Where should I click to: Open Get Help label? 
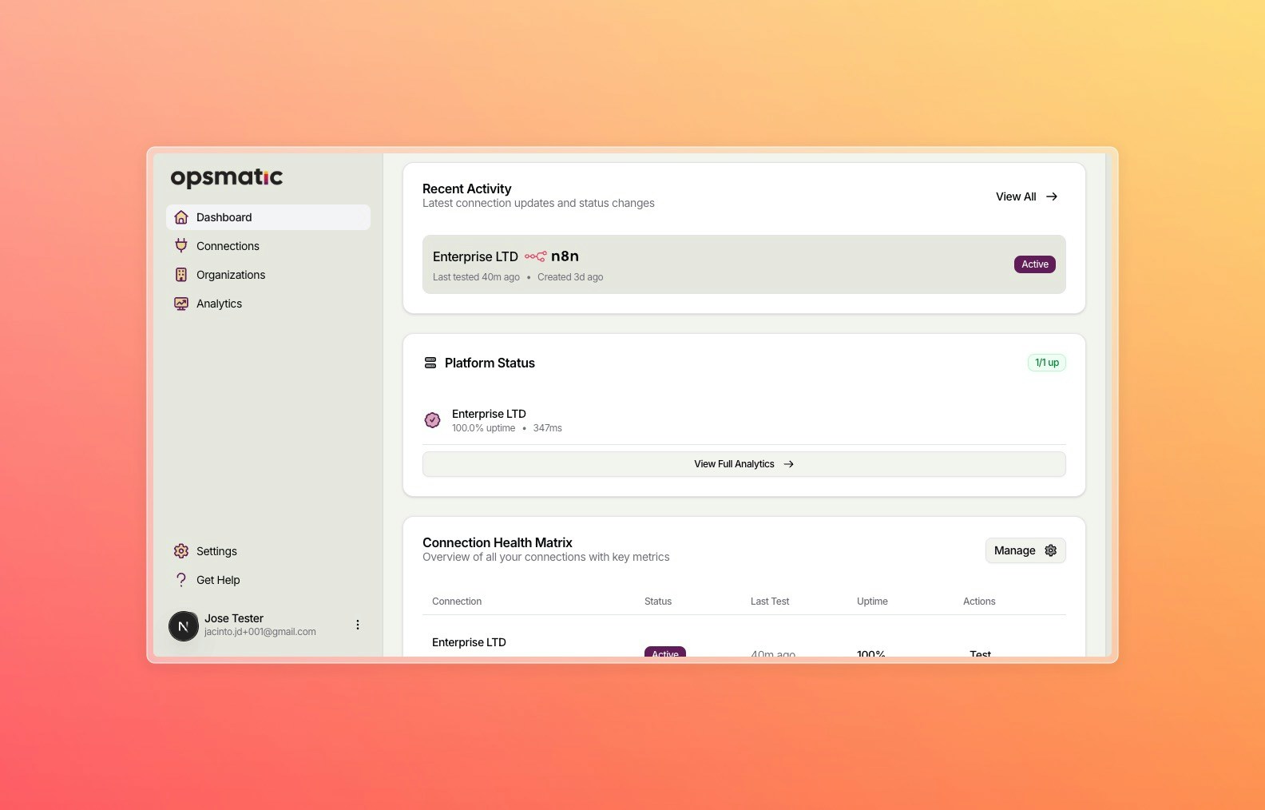[218, 580]
